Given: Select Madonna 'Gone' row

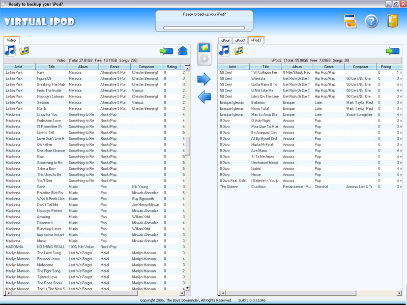Looking at the screenshot, I should pos(95,187).
